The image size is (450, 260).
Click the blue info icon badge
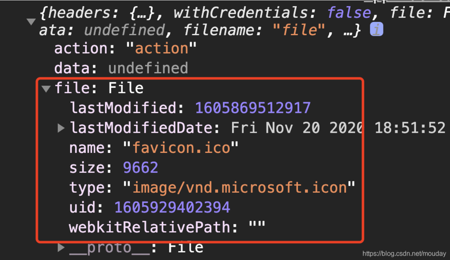click(377, 29)
